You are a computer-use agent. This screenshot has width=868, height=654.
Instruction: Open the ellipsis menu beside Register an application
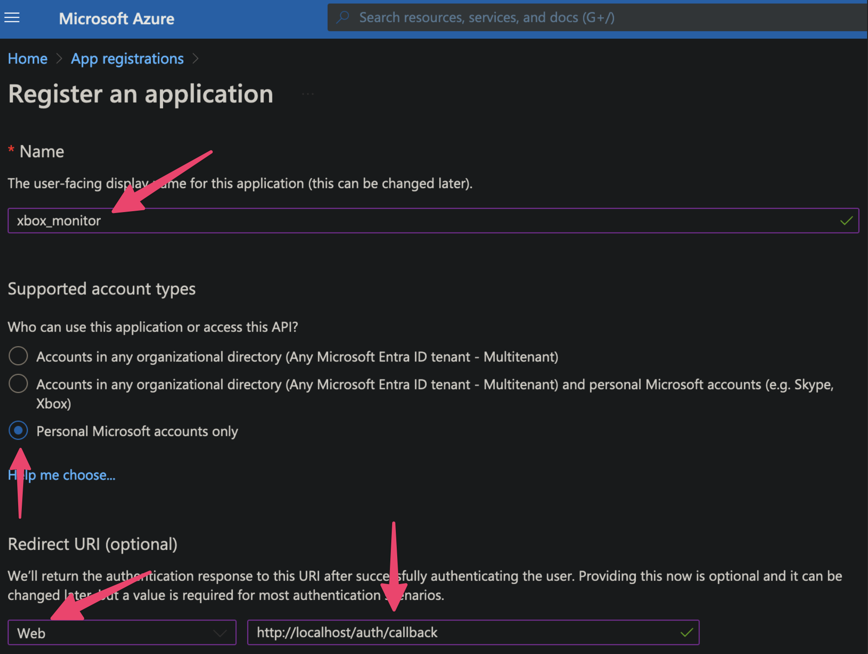pyautogui.click(x=308, y=94)
